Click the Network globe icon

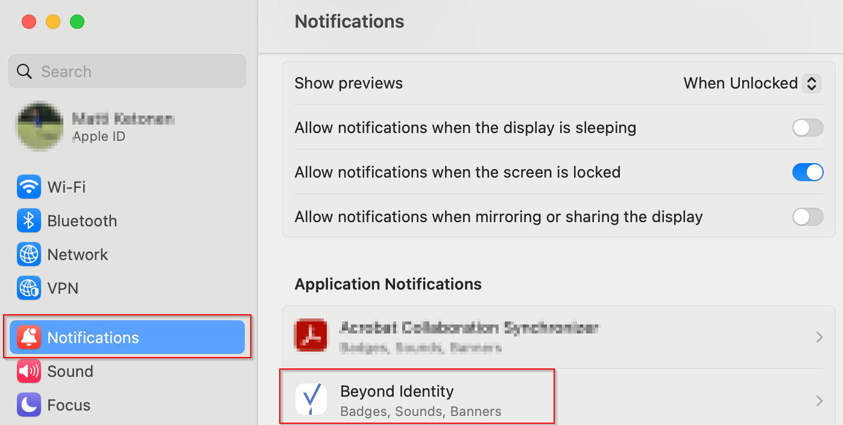pos(28,255)
